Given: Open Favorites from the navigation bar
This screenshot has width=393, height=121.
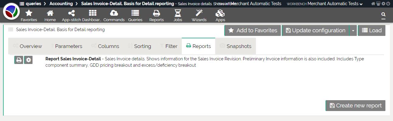Looking at the screenshot, I should pyautogui.click(x=29, y=15).
